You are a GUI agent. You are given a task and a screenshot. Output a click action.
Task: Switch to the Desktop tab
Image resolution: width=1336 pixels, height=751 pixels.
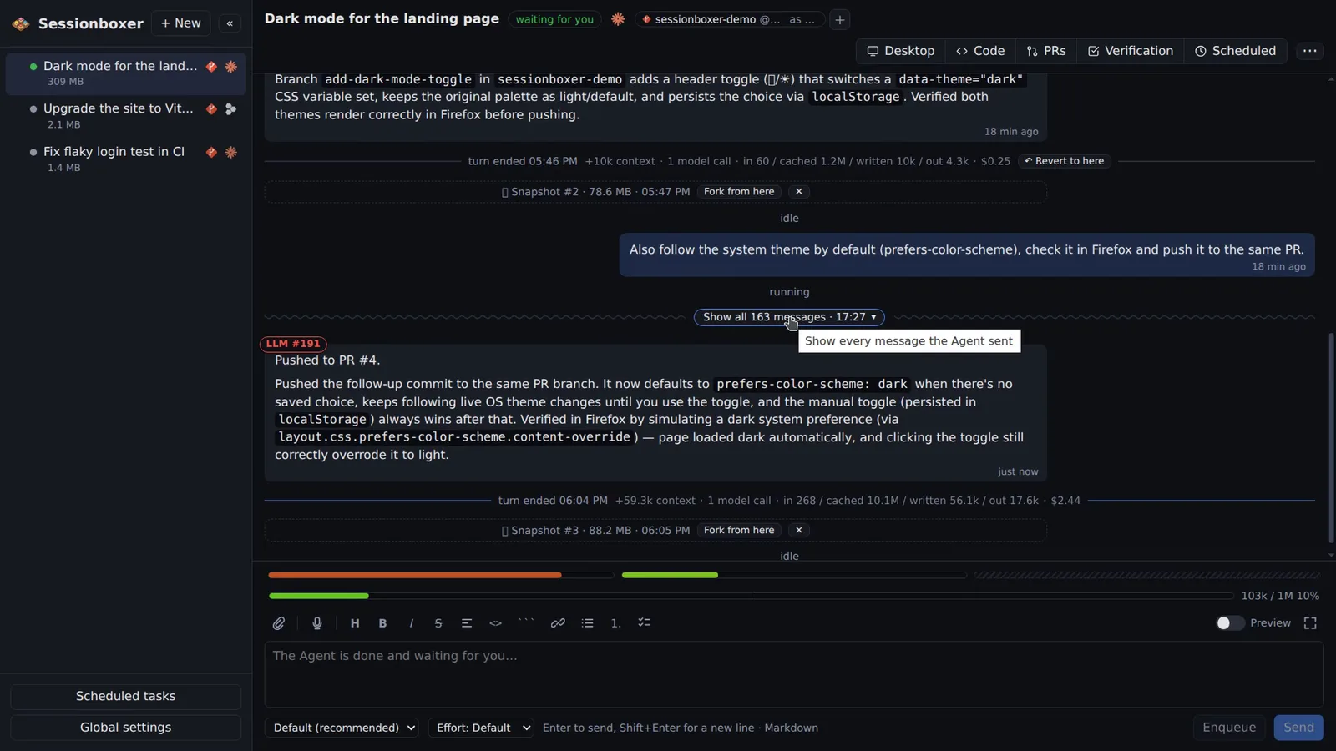[901, 51]
